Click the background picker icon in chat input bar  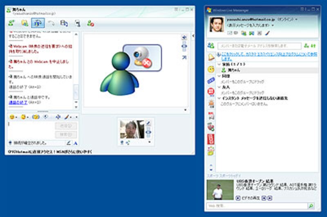pyautogui.click(x=58, y=117)
